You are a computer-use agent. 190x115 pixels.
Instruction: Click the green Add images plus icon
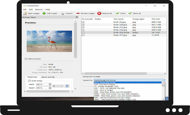point(44,13)
